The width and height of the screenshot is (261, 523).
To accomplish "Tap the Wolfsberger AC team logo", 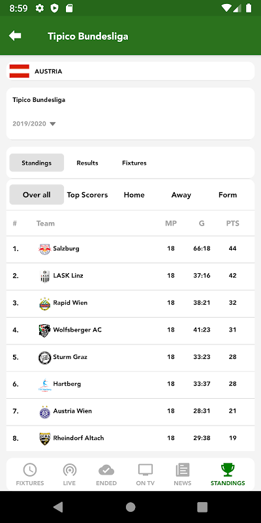I will 44,330.
